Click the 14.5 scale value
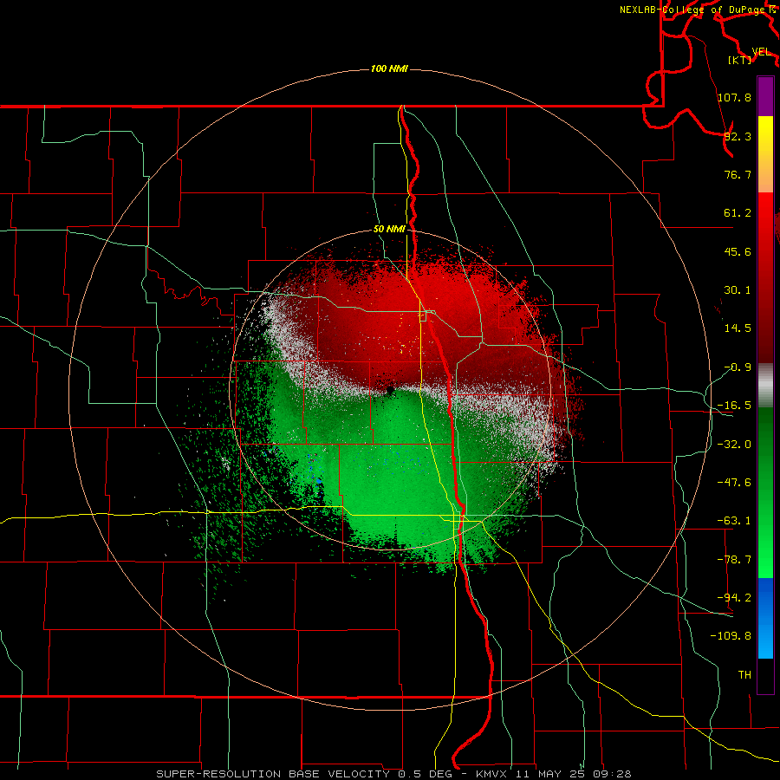This screenshot has width=780, height=780. pos(738,328)
